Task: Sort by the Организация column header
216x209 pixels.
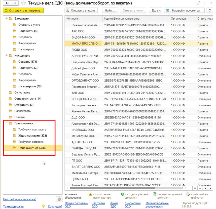Action: tap(182, 19)
